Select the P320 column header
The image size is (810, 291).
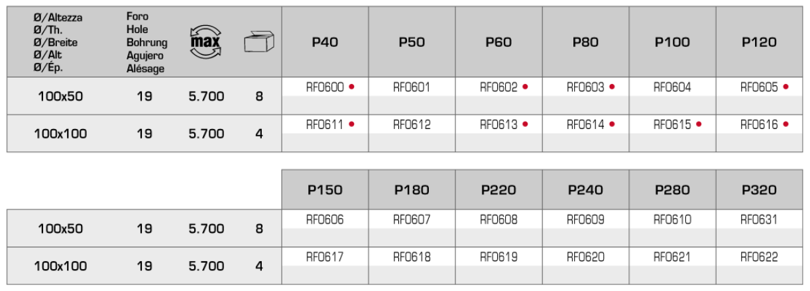[759, 190]
